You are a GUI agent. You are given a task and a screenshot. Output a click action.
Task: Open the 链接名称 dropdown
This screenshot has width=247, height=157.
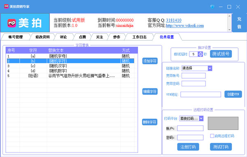pos(210,68)
